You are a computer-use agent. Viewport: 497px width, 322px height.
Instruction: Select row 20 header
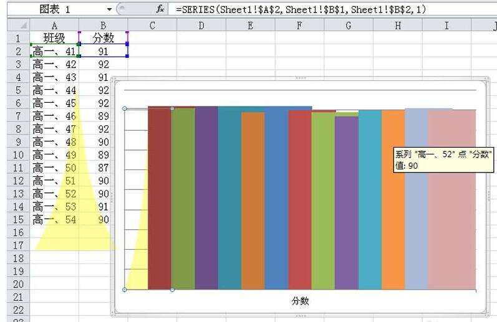coord(18,284)
